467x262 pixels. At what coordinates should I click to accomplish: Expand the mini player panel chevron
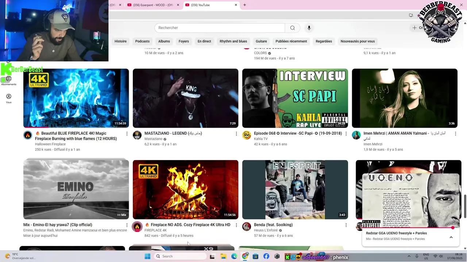451,237
